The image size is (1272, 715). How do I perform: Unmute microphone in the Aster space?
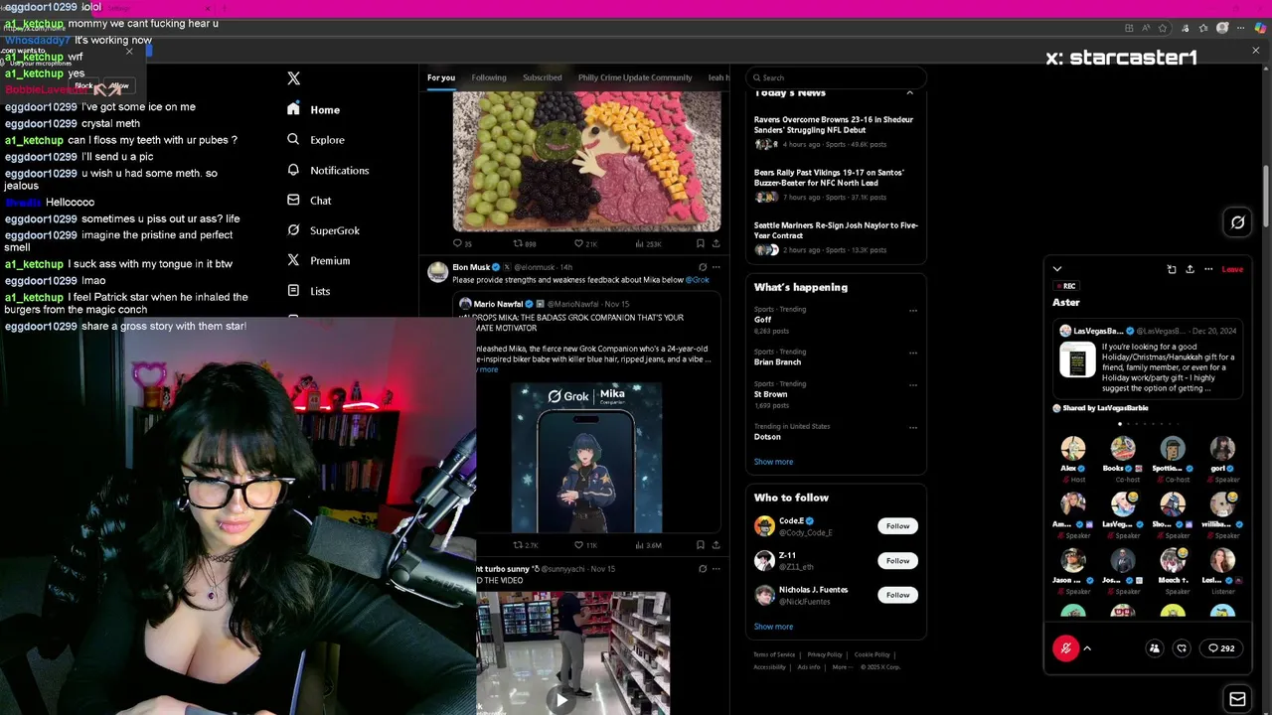coord(1066,648)
